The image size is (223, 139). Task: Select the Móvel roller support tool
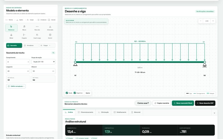[11, 36]
